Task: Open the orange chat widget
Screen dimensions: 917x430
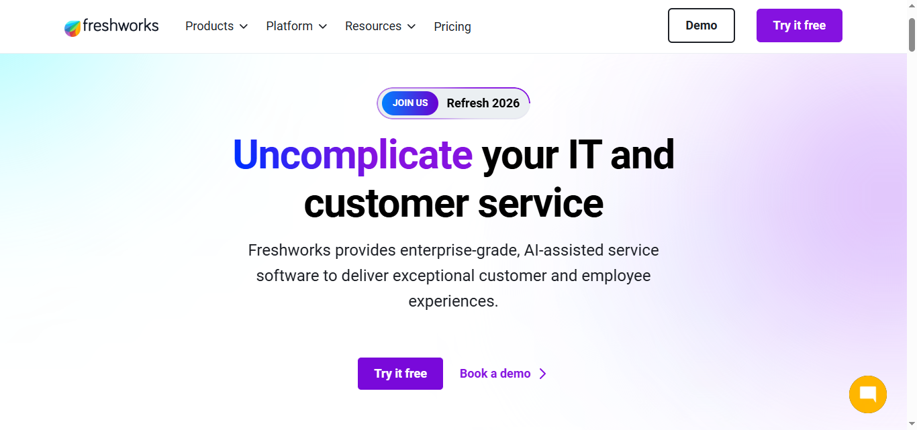Action: [x=867, y=394]
